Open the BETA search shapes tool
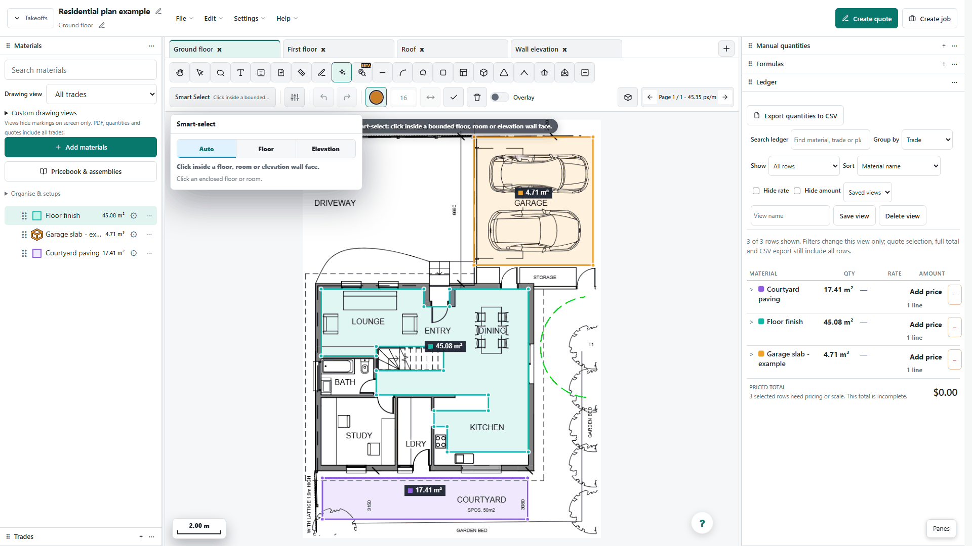 [362, 73]
